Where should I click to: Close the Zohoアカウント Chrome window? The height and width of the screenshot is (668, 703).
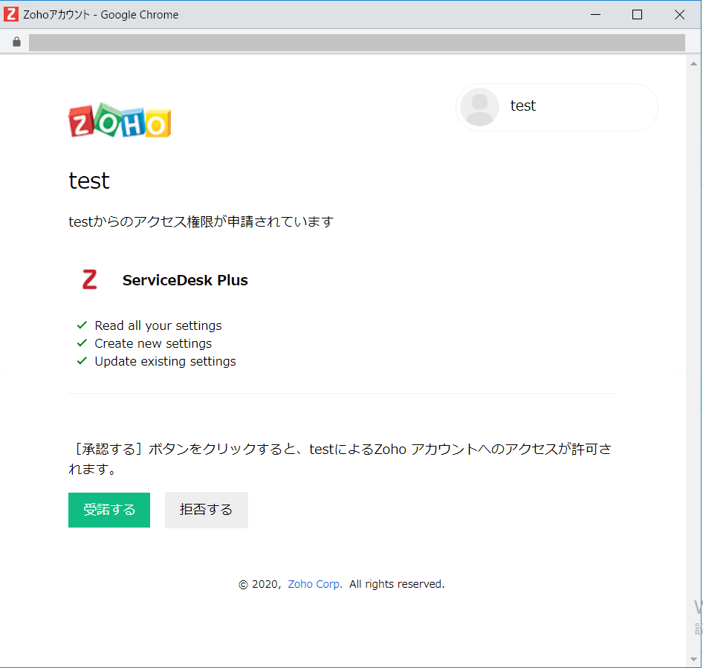[679, 14]
